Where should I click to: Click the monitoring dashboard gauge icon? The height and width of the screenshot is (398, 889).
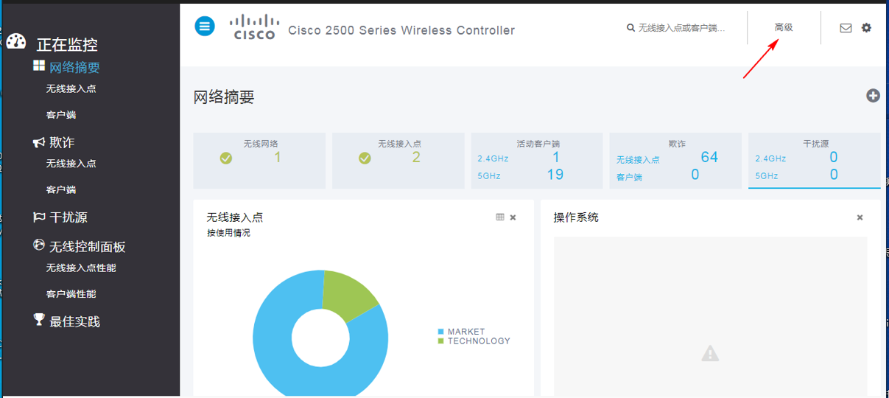(x=16, y=42)
